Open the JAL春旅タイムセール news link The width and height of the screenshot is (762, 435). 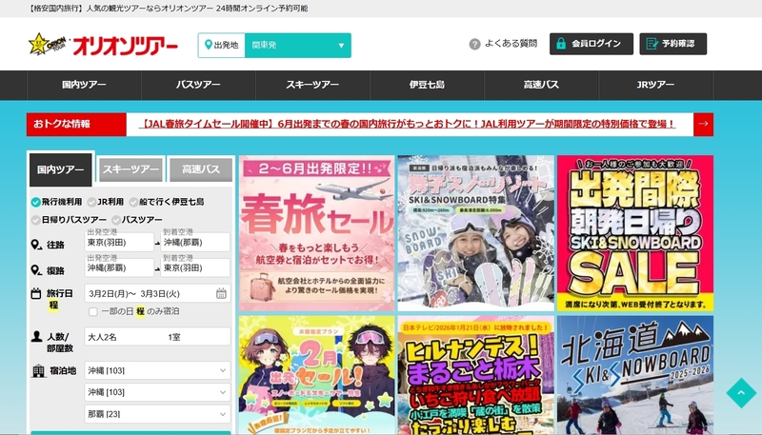pos(408,125)
